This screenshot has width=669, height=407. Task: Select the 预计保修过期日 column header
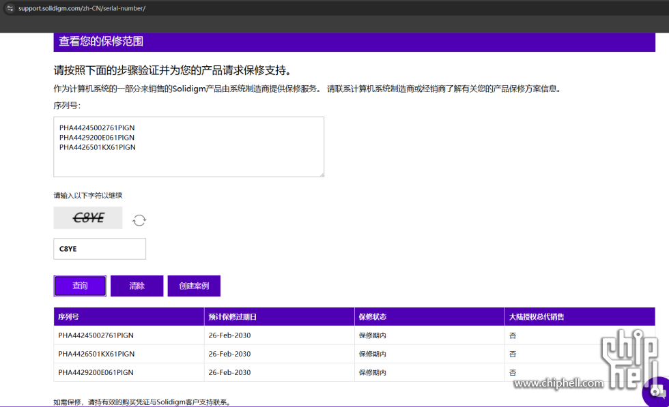[279, 316]
